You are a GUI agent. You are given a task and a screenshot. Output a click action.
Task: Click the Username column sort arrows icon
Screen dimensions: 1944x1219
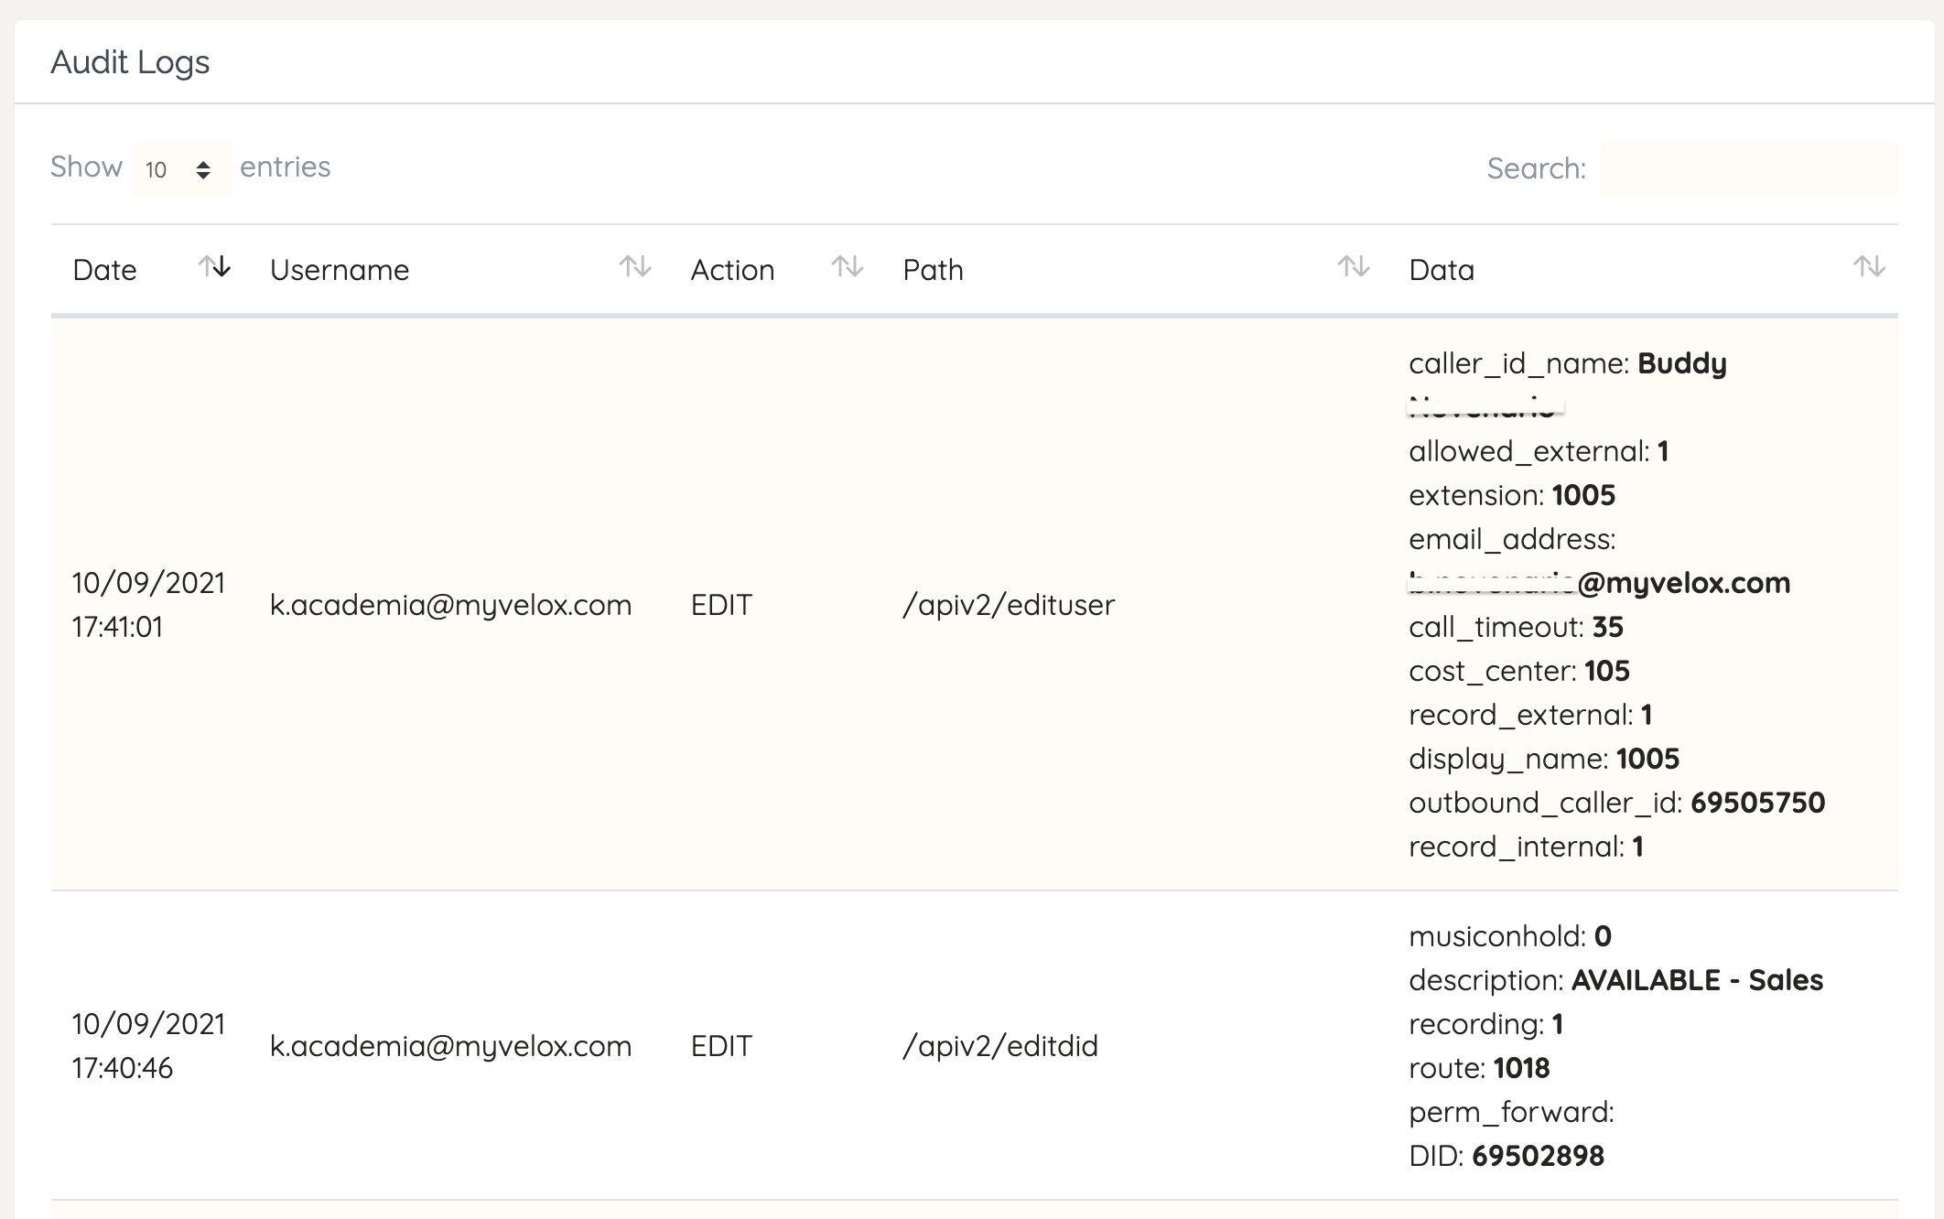tap(634, 267)
